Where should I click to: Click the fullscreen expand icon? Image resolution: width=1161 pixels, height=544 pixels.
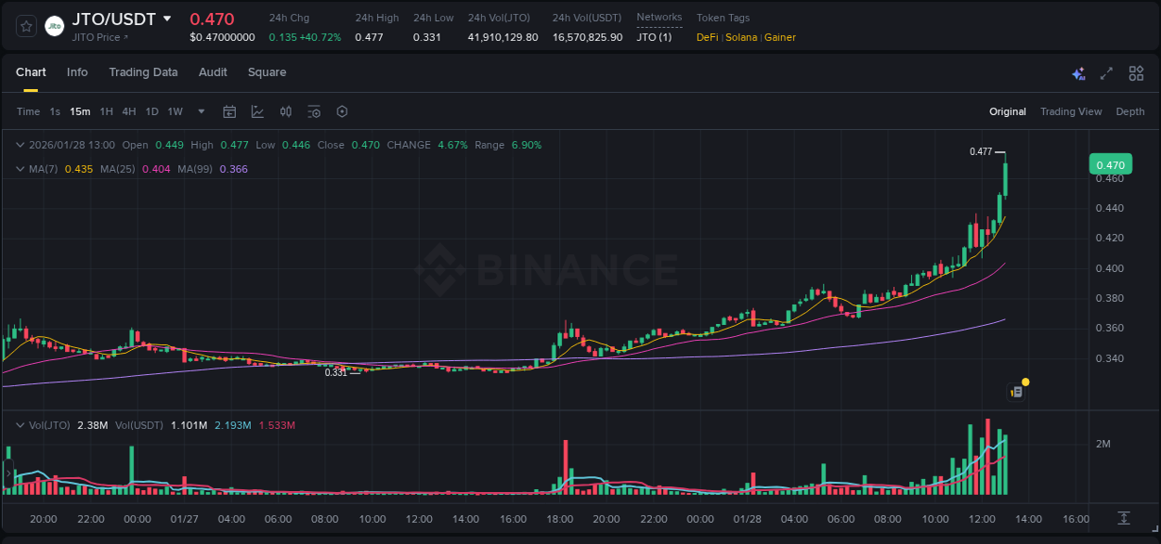(1105, 72)
